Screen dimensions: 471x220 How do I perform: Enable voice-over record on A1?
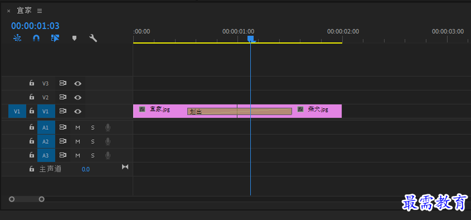[108, 128]
